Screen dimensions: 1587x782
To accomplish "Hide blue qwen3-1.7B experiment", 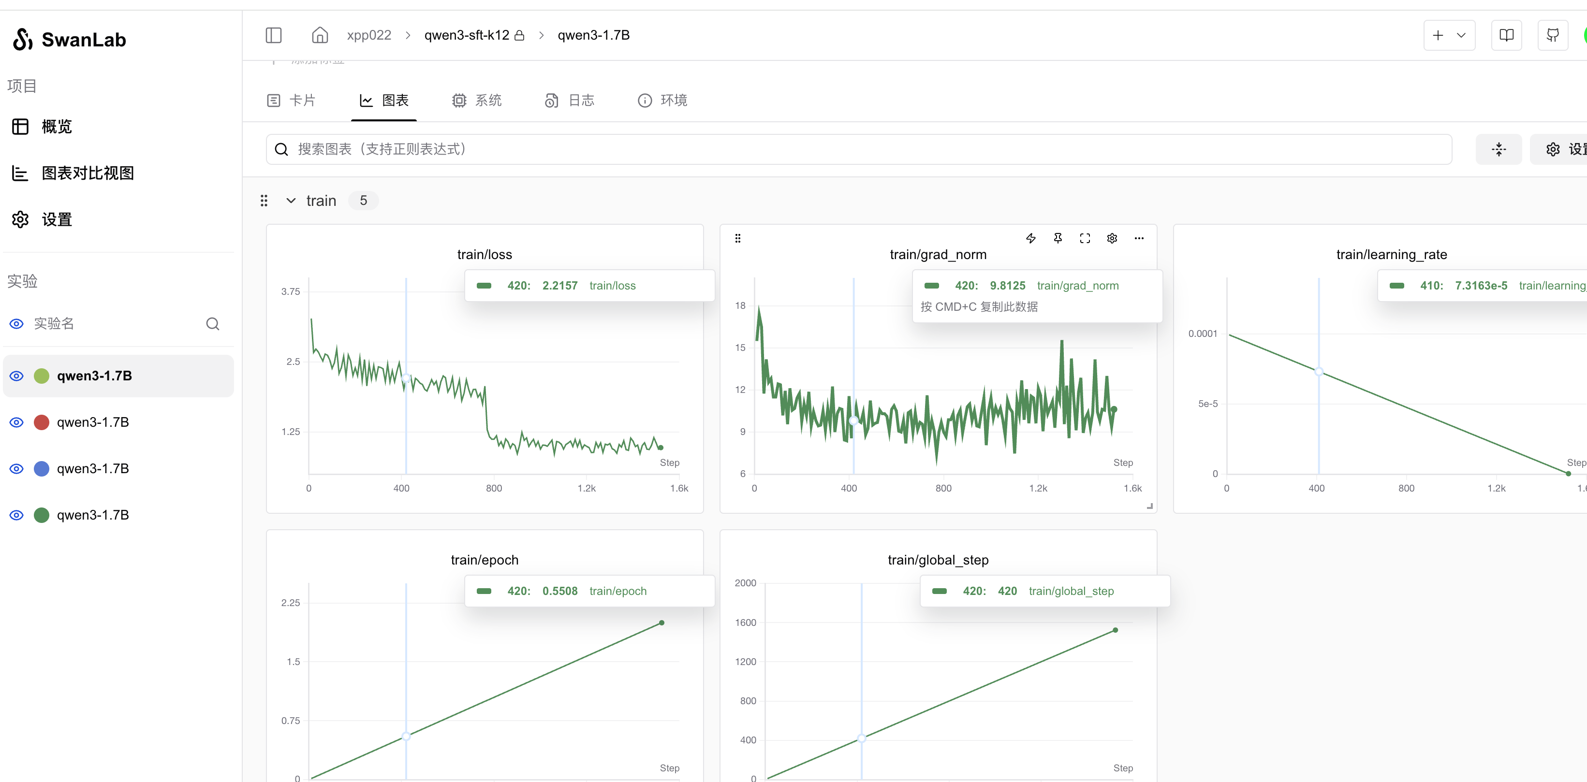I will tap(16, 469).
